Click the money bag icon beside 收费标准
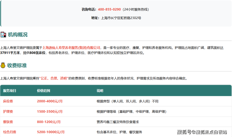Image resolution: width=232 pixels, height=137 pixels. (3, 65)
